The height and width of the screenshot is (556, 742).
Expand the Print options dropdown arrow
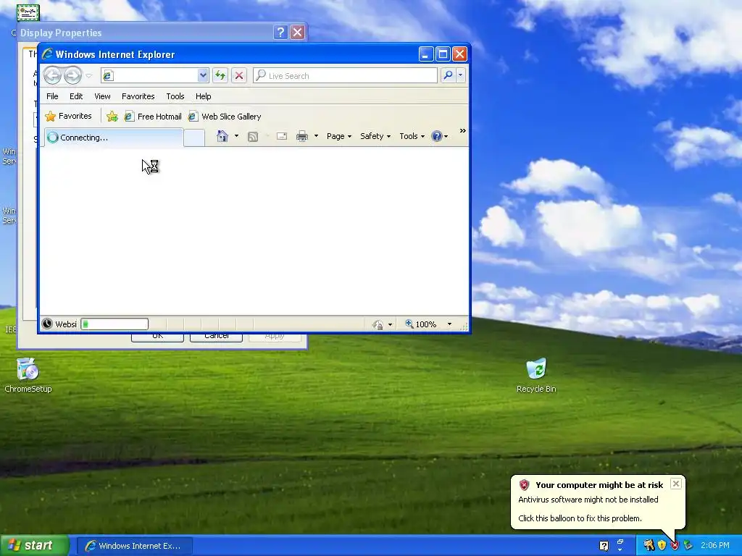316,136
